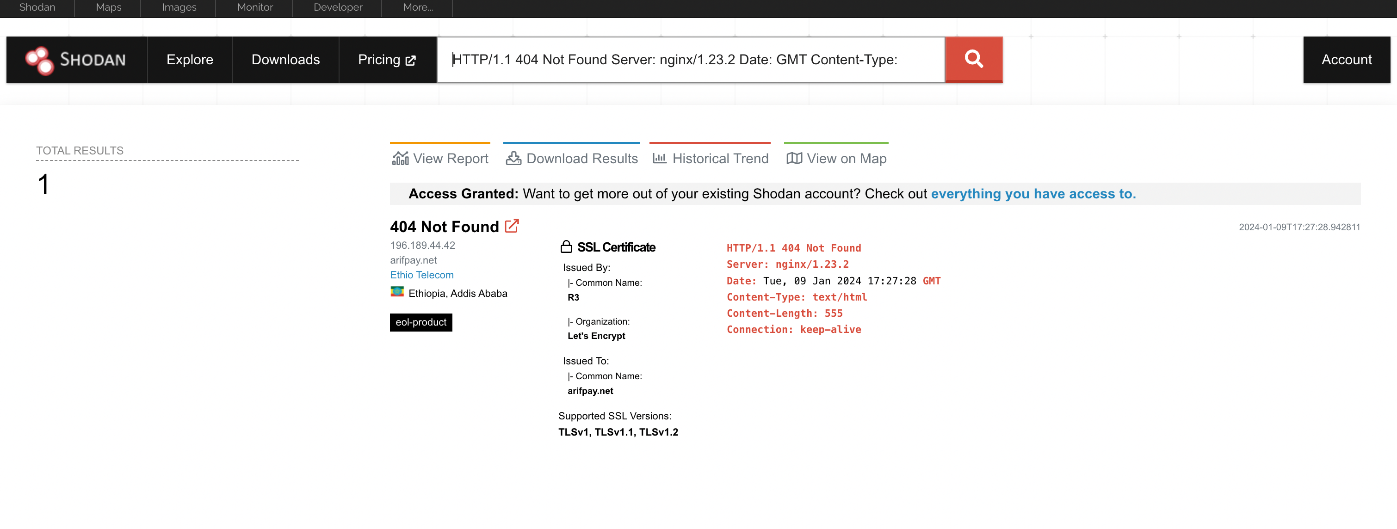Open Maps in the top bar
The width and height of the screenshot is (1397, 529).
pyautogui.click(x=108, y=7)
